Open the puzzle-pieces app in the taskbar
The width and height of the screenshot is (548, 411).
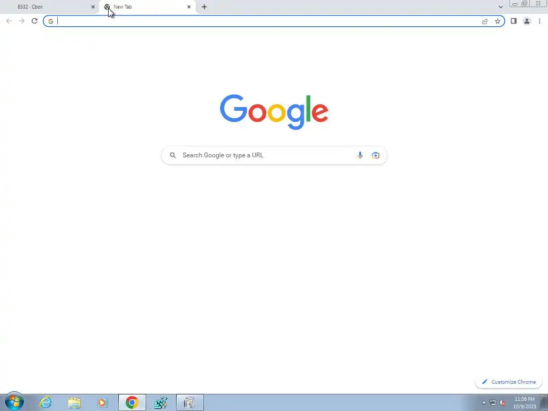161,402
